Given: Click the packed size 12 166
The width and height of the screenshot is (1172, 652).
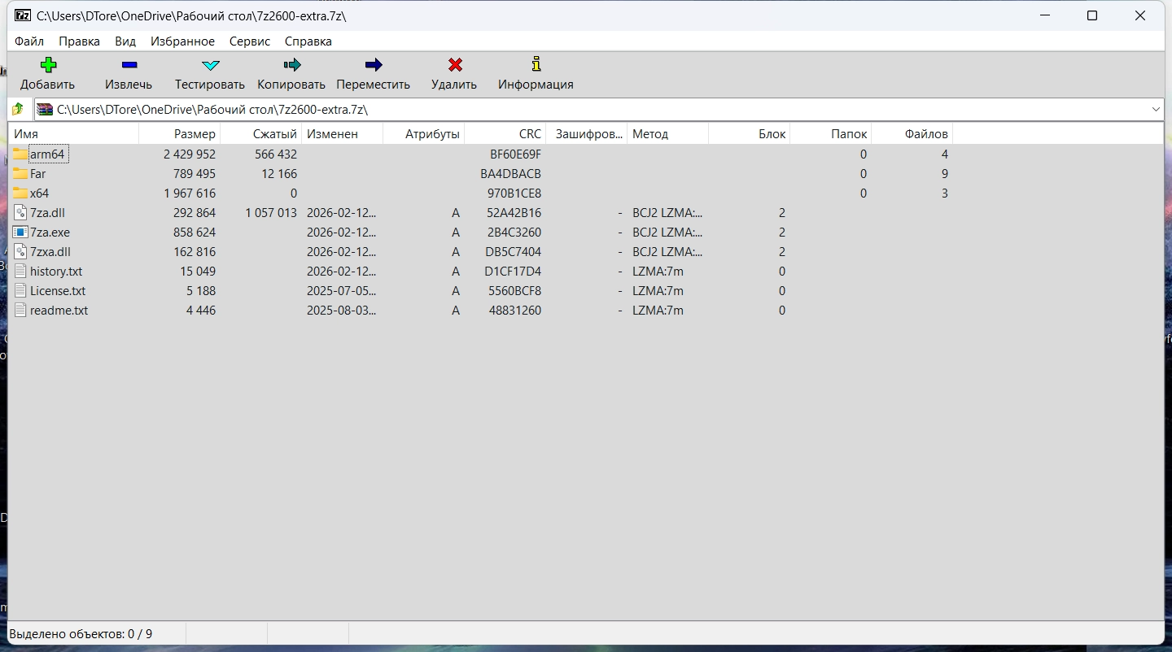Looking at the screenshot, I should (278, 174).
